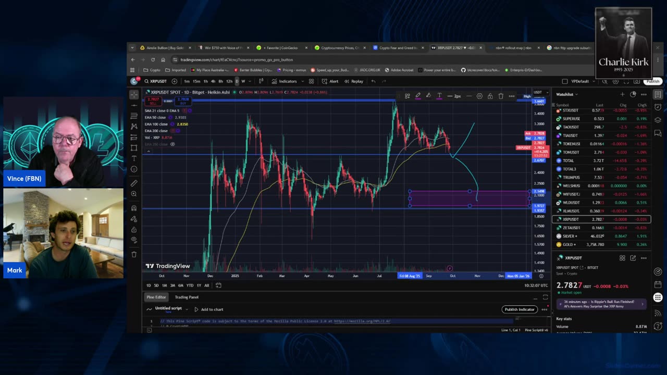Switch to the Trading Panel tab
Viewport: 667px width, 375px height.
pos(187,297)
